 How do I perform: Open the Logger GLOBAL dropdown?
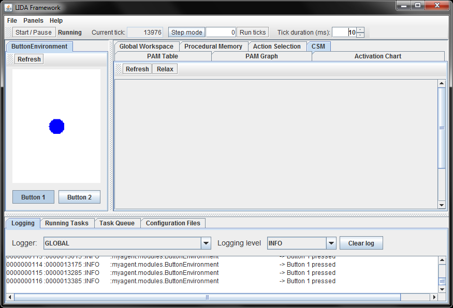click(x=206, y=243)
